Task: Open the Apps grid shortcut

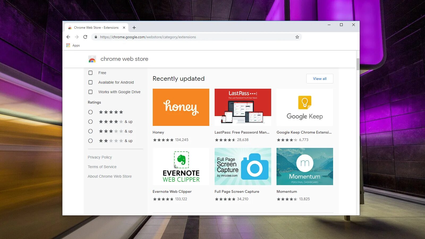Action: (73, 45)
